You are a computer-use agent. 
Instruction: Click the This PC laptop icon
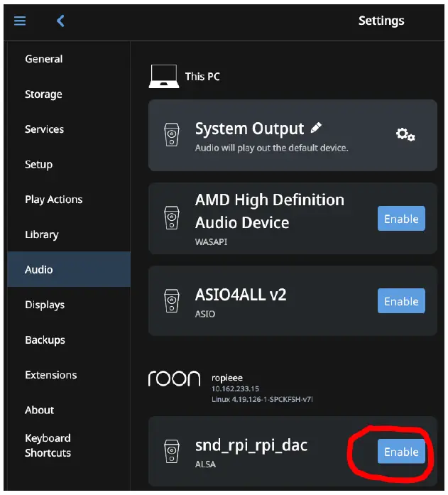coord(163,77)
